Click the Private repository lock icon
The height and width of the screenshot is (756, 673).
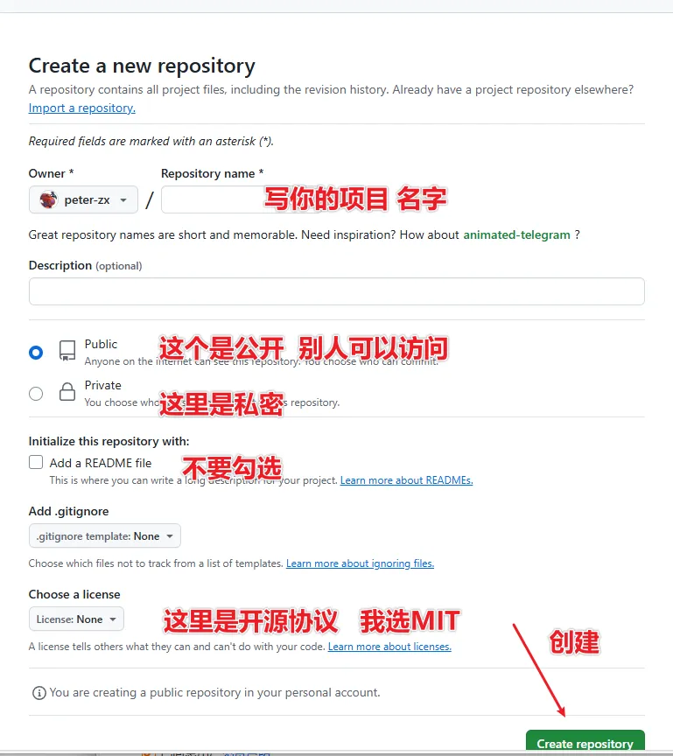[67, 391]
